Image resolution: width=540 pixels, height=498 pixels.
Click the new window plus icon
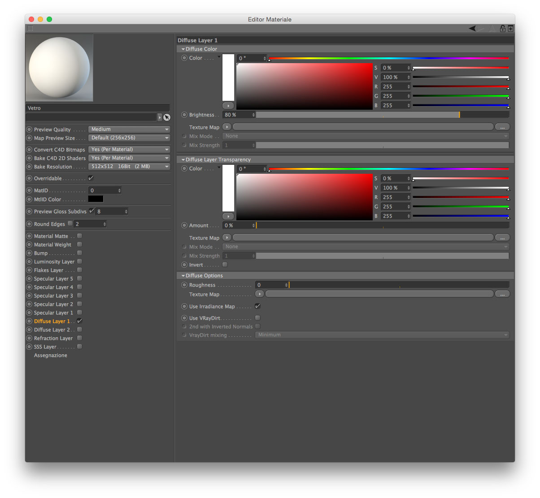click(x=510, y=29)
